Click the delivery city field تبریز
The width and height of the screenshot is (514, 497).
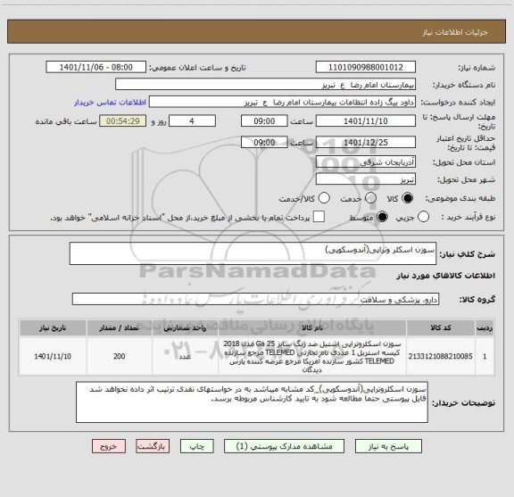click(366, 179)
